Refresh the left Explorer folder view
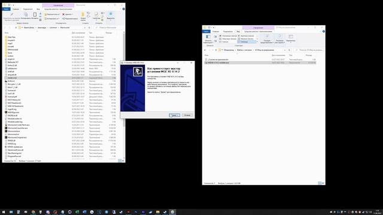383x215 pixels. point(89,27)
